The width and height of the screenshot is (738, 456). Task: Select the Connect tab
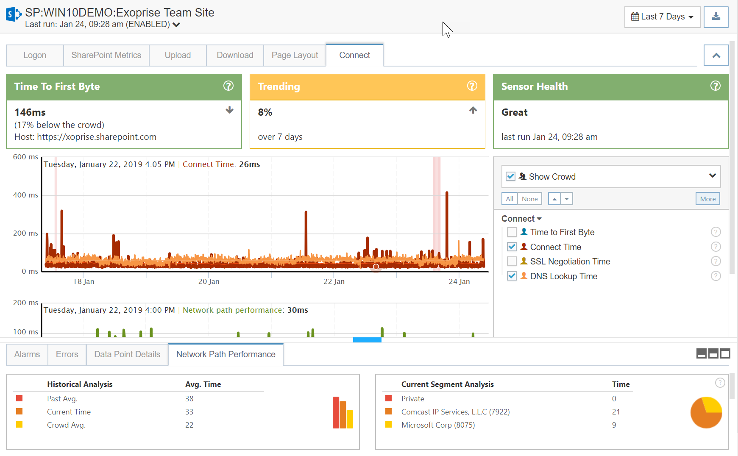354,55
